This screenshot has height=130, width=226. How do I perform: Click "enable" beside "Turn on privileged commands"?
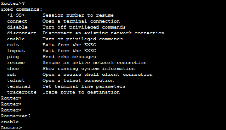[x=16, y=39]
